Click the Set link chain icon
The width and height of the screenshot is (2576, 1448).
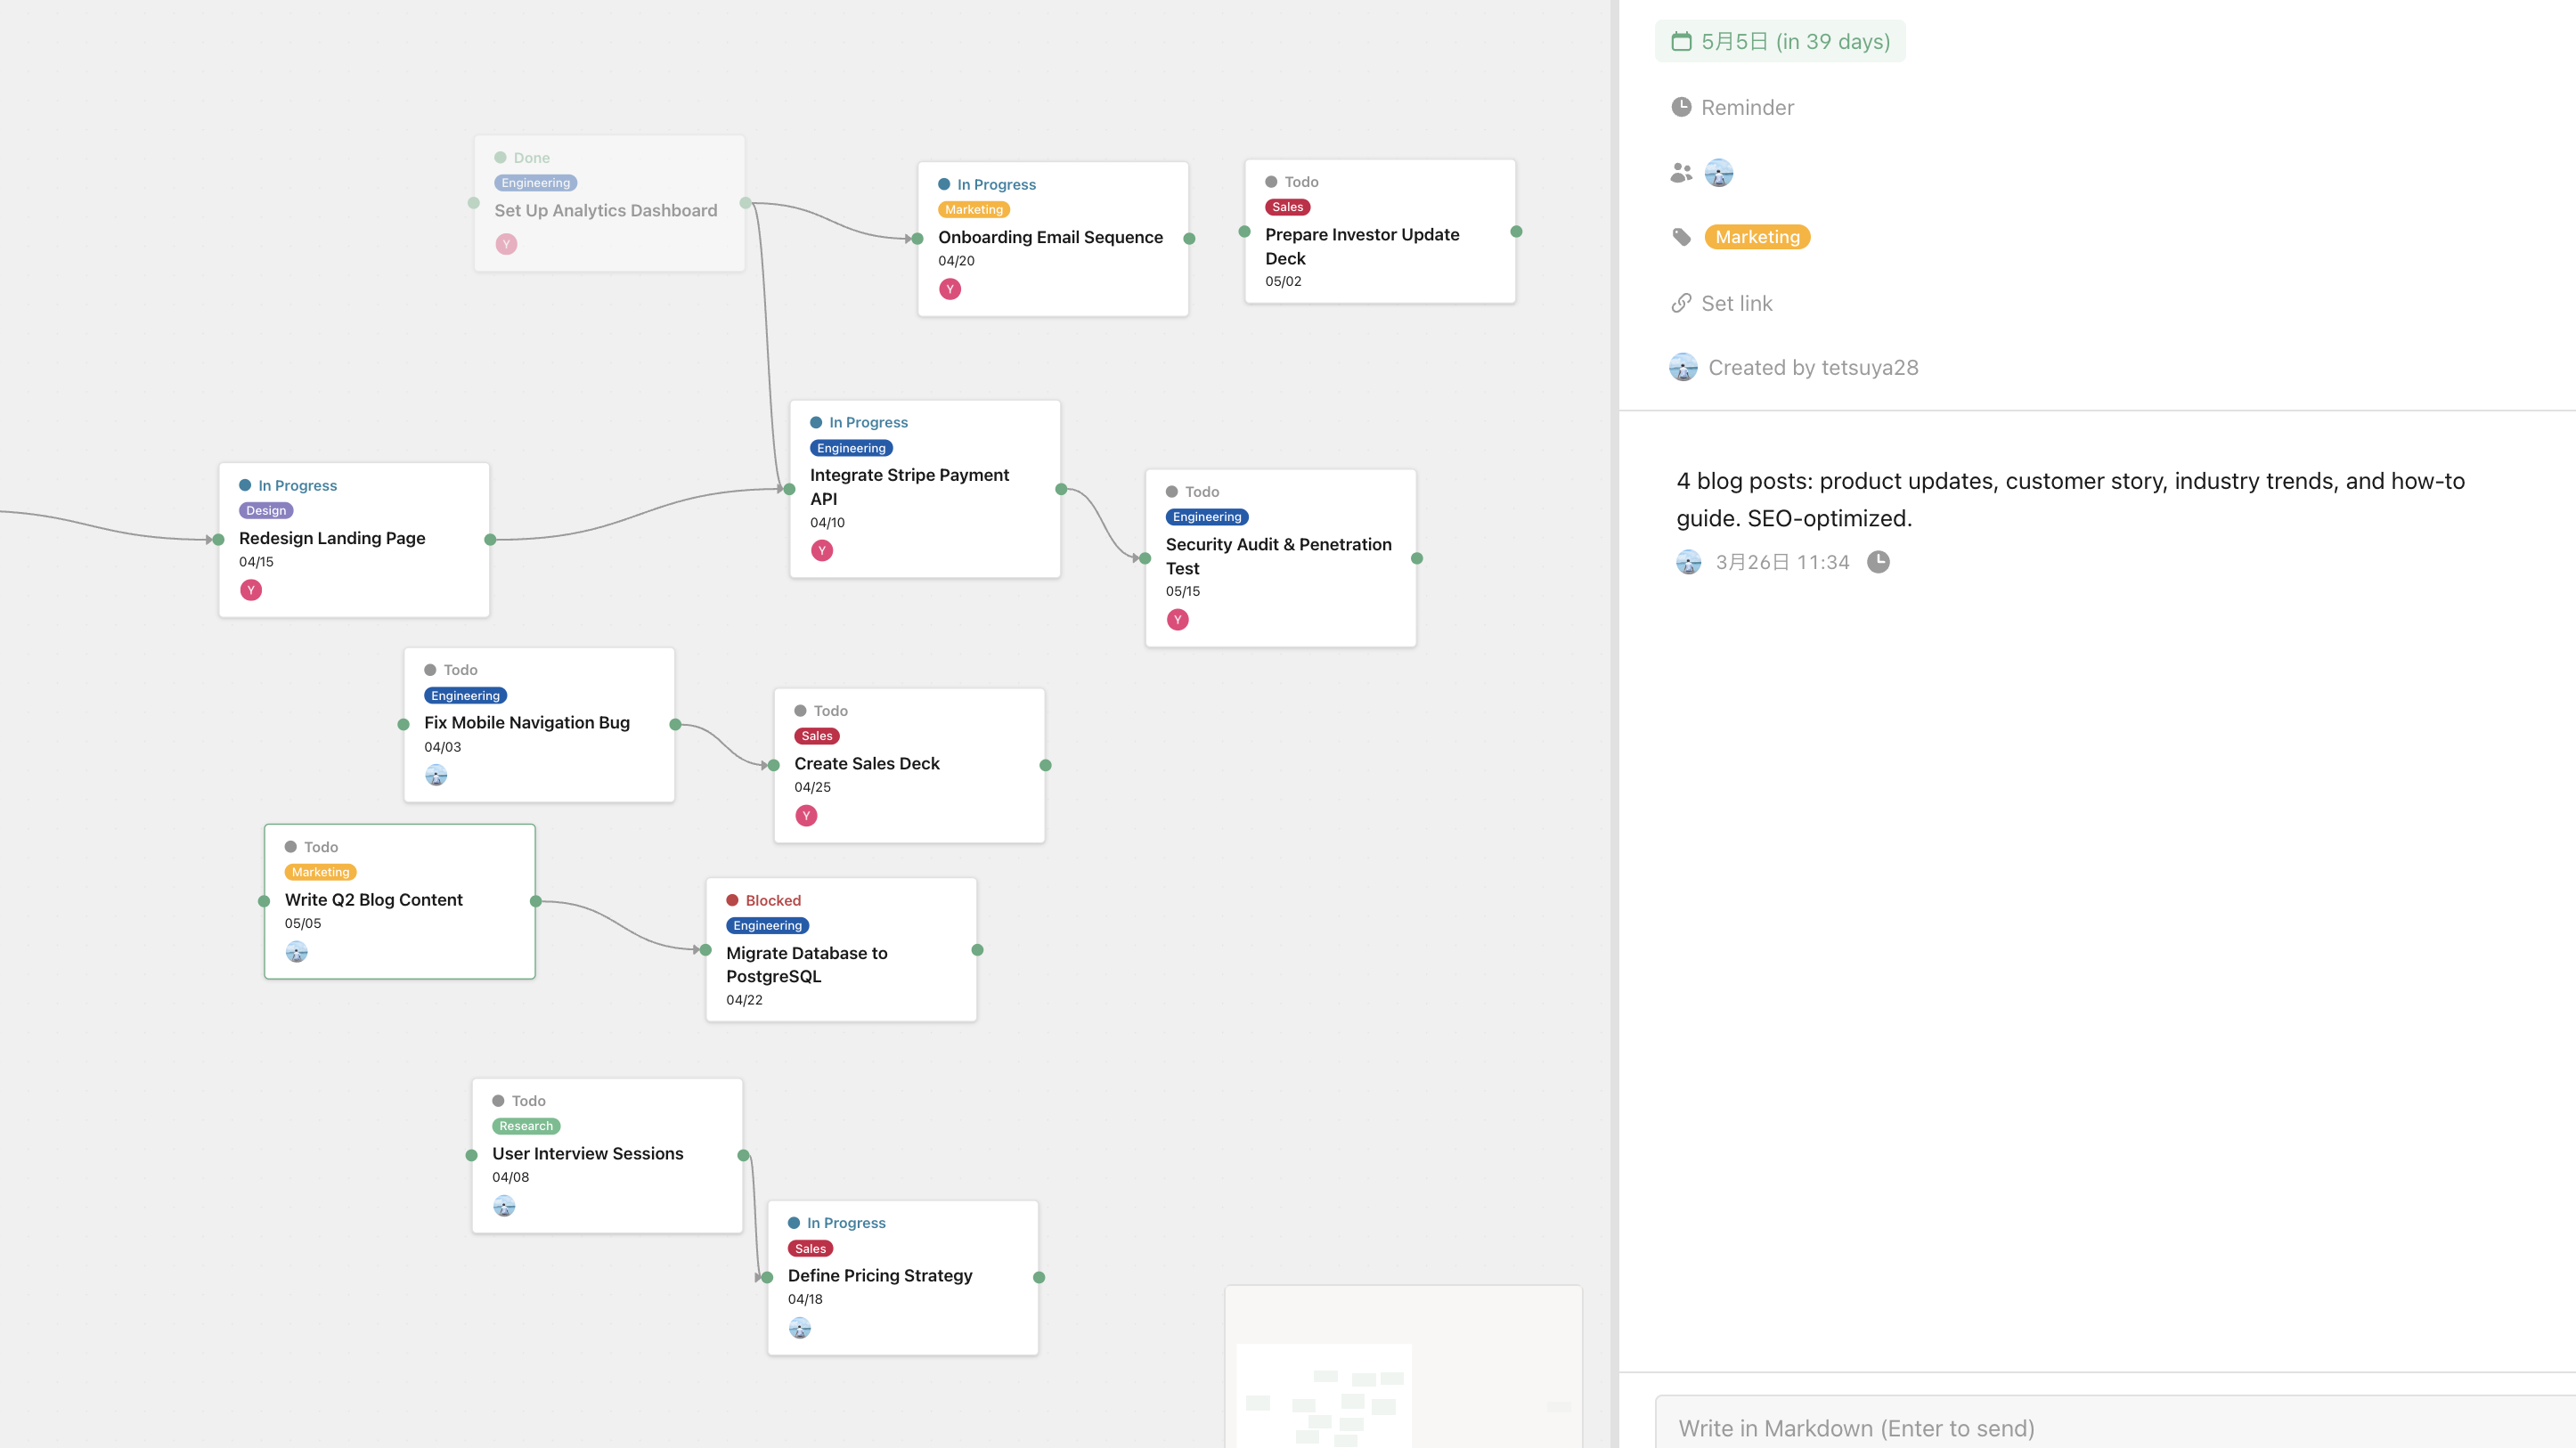(1681, 303)
